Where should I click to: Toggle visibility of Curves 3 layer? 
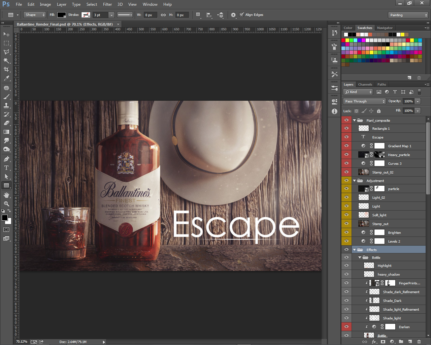pyautogui.click(x=346, y=163)
